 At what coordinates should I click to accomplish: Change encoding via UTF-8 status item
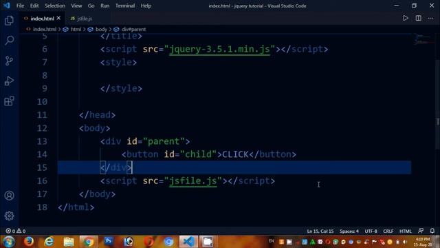click(371, 231)
